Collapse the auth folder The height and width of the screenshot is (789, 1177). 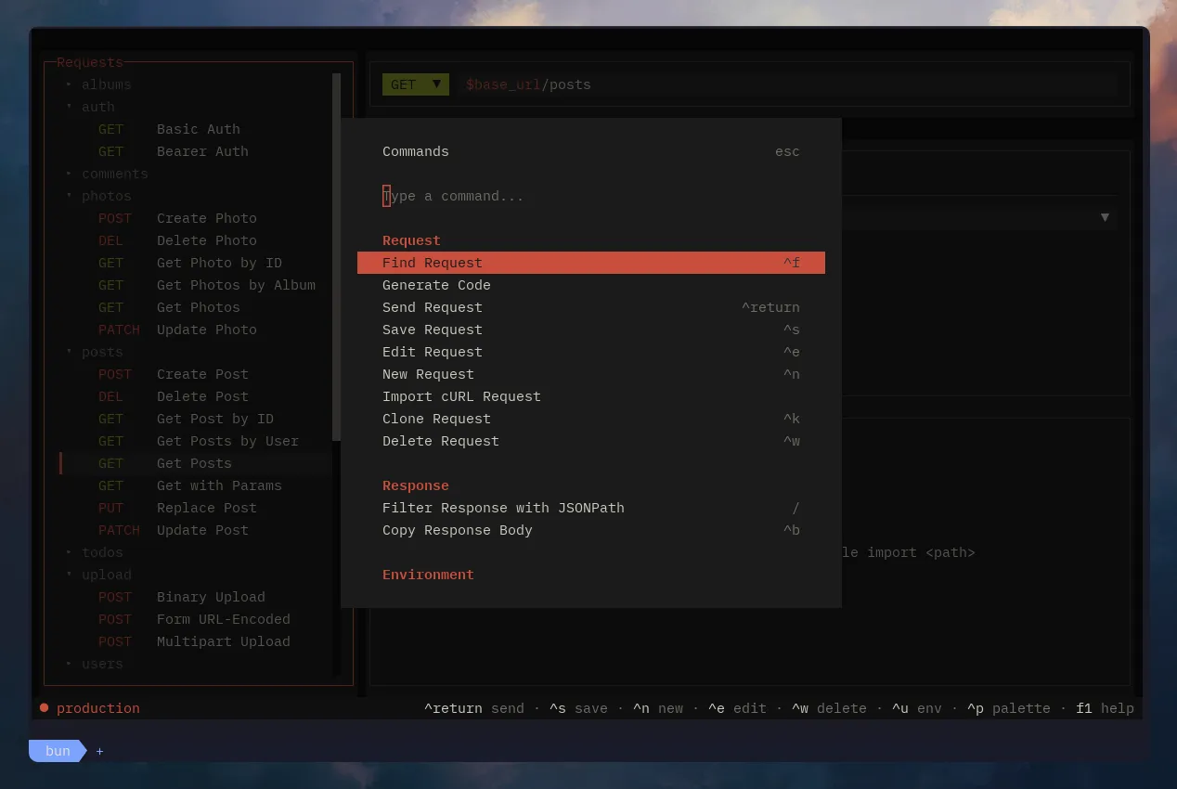point(90,107)
